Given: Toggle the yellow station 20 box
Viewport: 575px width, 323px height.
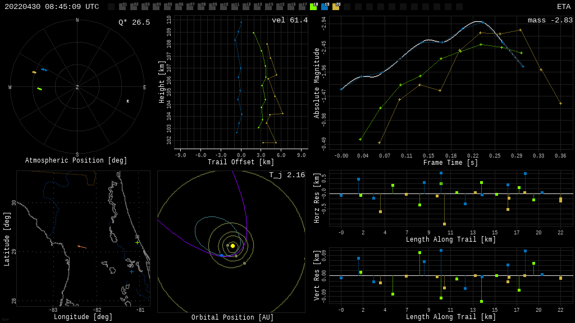Looking at the screenshot, I should click(x=336, y=7).
